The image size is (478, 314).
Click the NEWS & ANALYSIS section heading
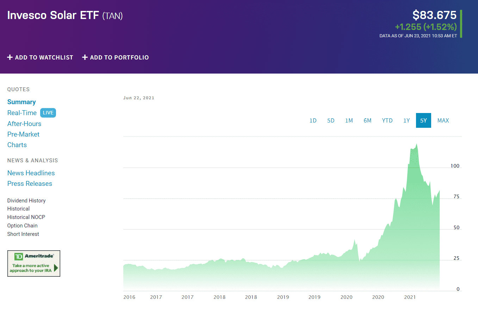point(33,161)
